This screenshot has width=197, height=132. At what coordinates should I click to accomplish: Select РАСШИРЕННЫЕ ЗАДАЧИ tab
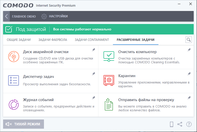coord(135,40)
